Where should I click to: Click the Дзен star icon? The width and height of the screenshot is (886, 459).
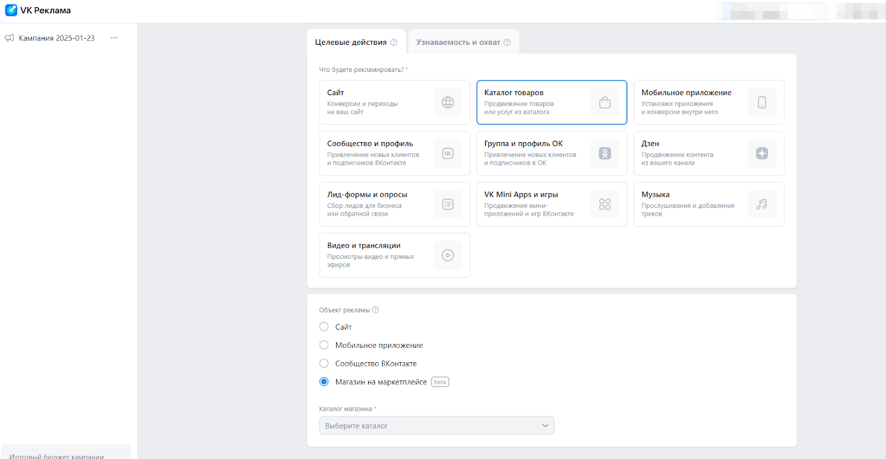click(x=762, y=153)
